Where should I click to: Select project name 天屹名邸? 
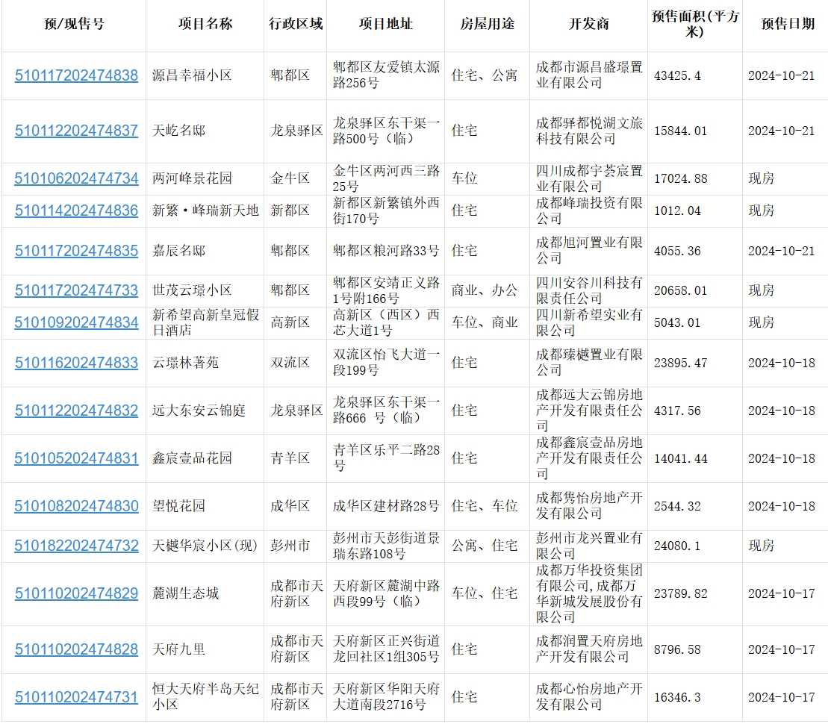[x=178, y=131]
